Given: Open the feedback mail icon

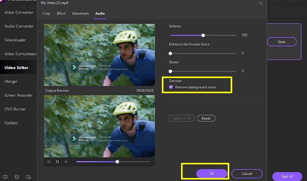Looking at the screenshot, I should click(17, 177).
